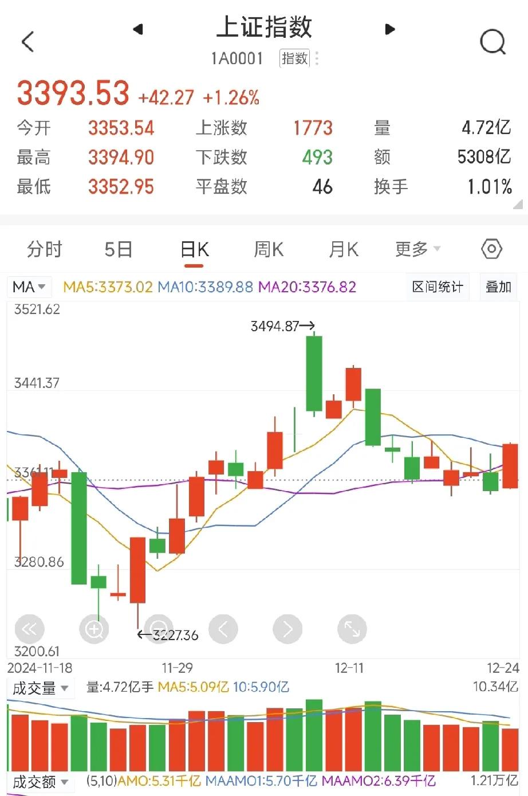Tap the 3494.87 high marker label
This screenshot has height=796, width=528.
tap(275, 326)
